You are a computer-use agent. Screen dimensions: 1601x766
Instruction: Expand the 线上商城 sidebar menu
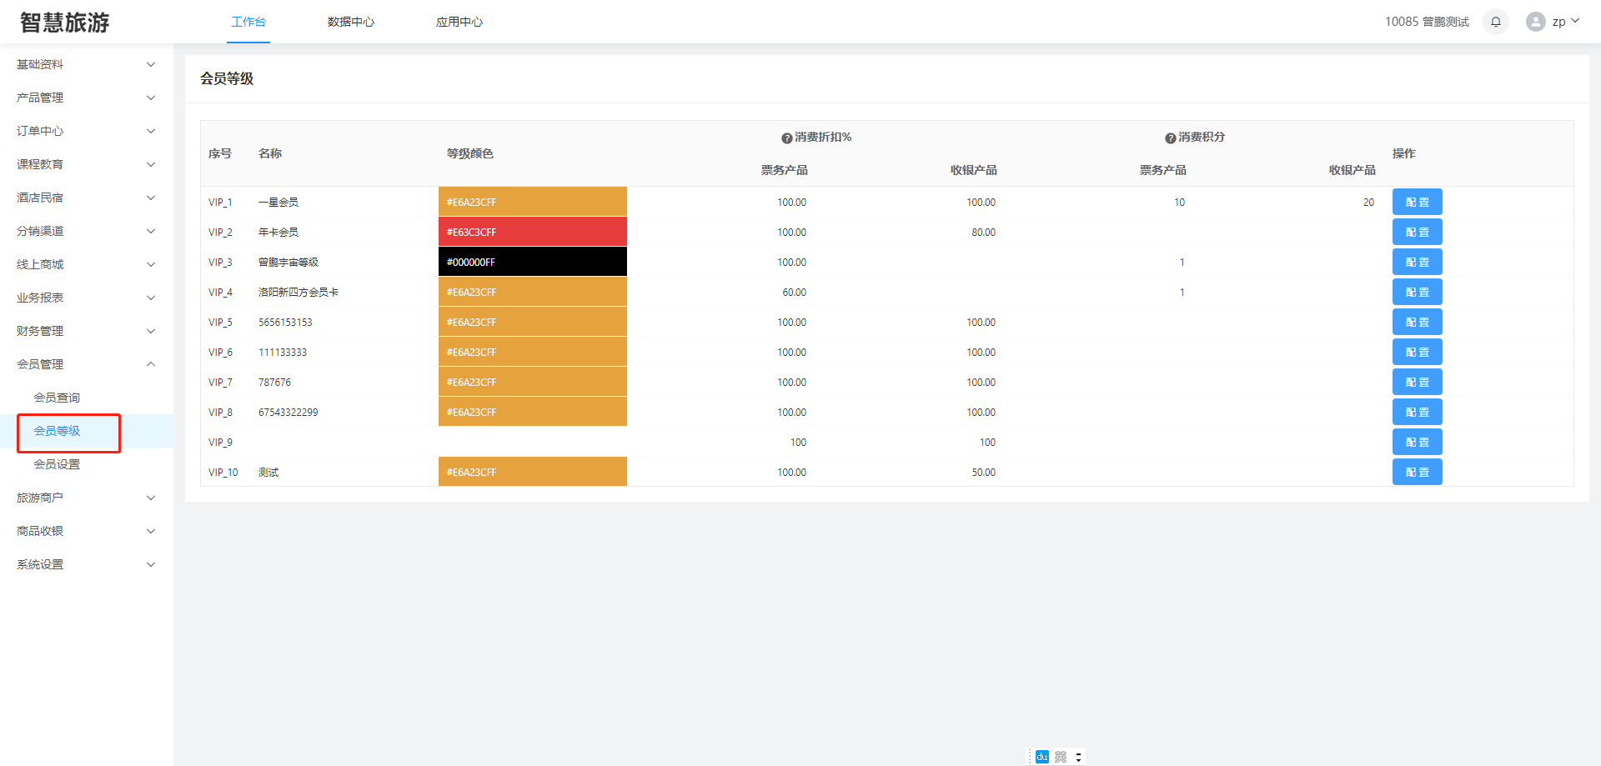pyautogui.click(x=87, y=264)
